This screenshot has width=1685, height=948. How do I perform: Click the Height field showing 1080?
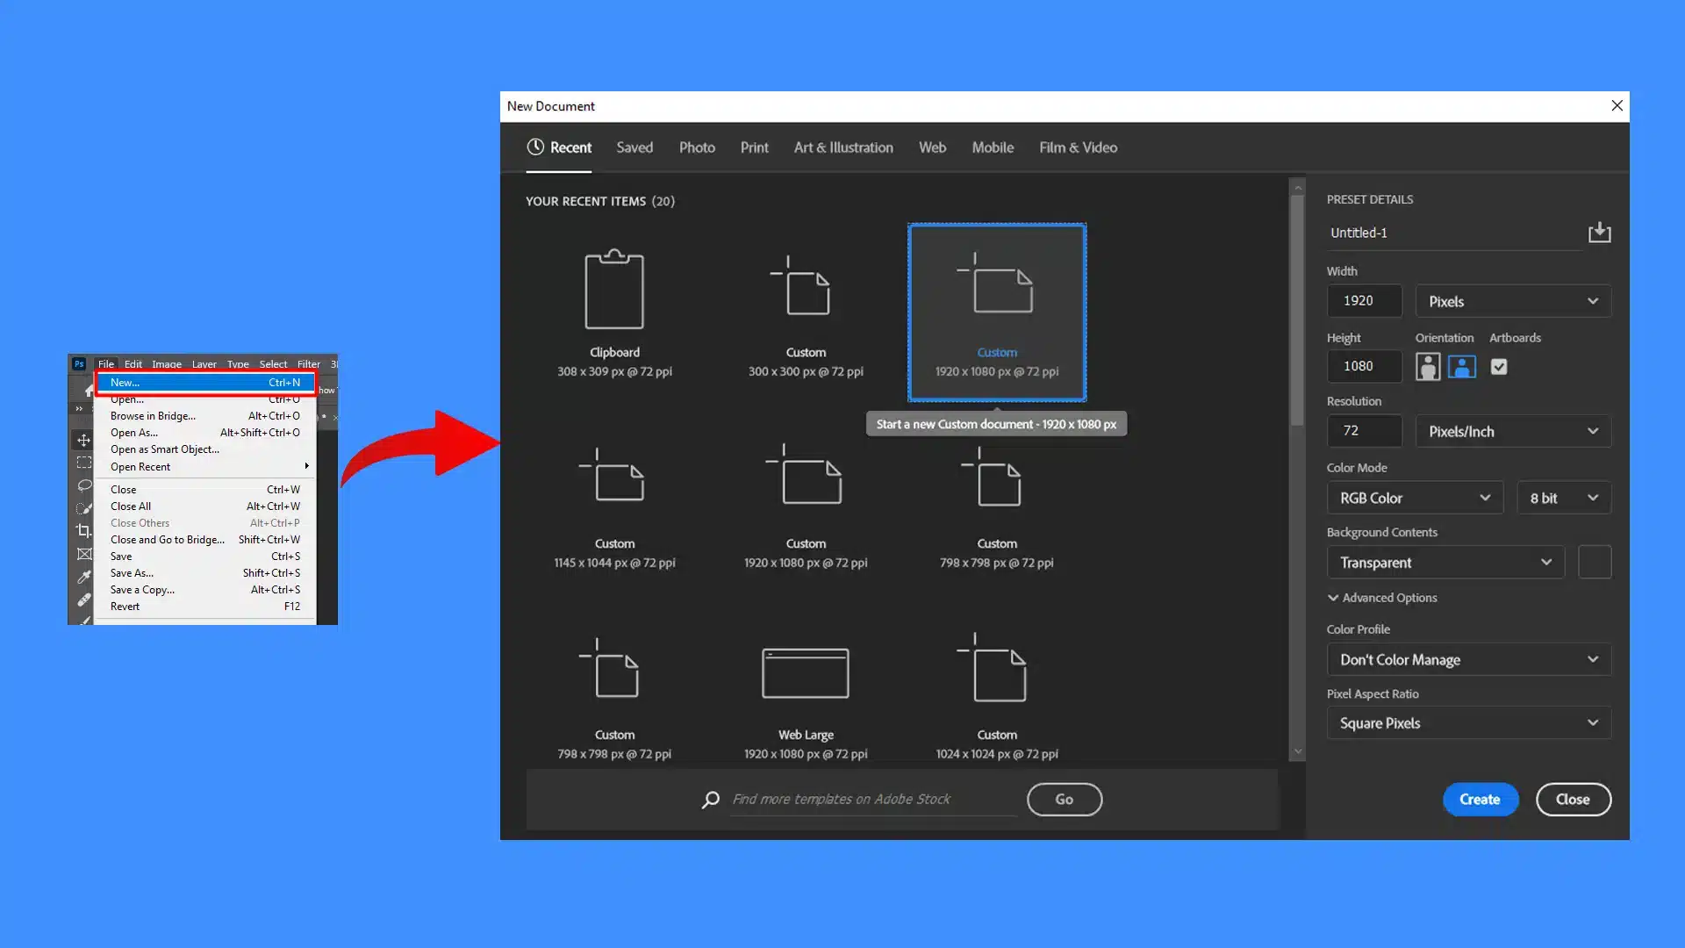(x=1364, y=366)
